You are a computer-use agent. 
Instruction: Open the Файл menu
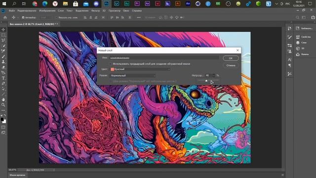12,11
